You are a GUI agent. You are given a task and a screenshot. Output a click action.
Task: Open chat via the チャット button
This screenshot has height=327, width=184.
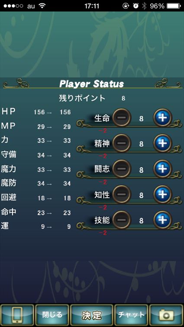[x=131, y=315]
